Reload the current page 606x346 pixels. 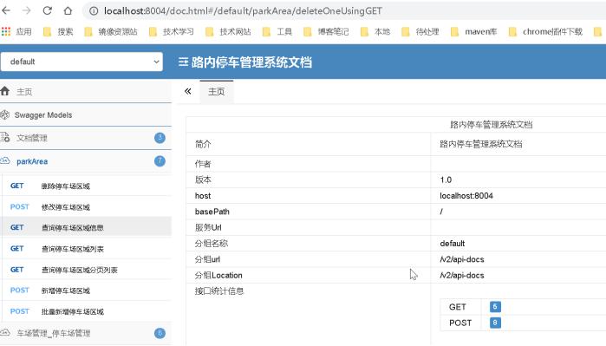coord(47,10)
